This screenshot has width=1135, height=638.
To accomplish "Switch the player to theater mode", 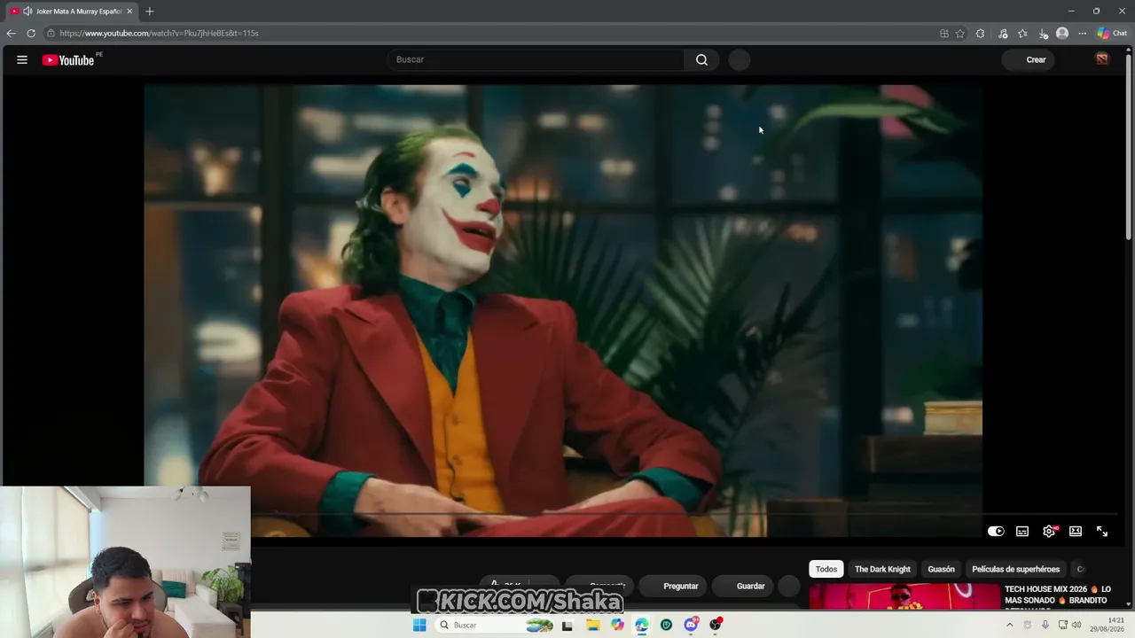I will tap(1076, 532).
